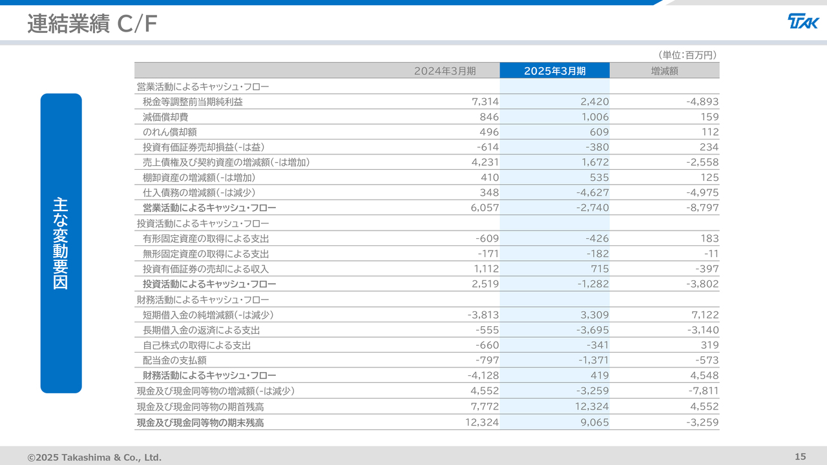Select the value -1,371
This screenshot has height=465, width=827.
pyautogui.click(x=594, y=360)
